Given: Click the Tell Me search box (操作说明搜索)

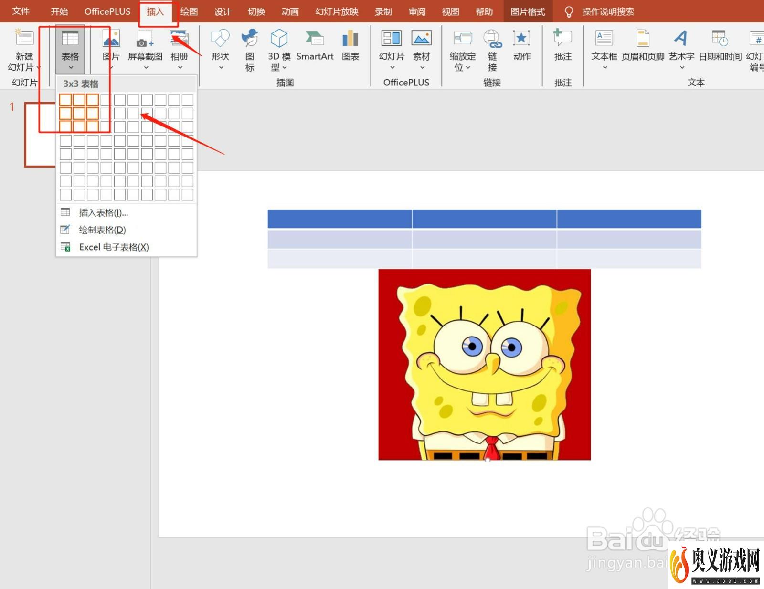Looking at the screenshot, I should coord(608,11).
